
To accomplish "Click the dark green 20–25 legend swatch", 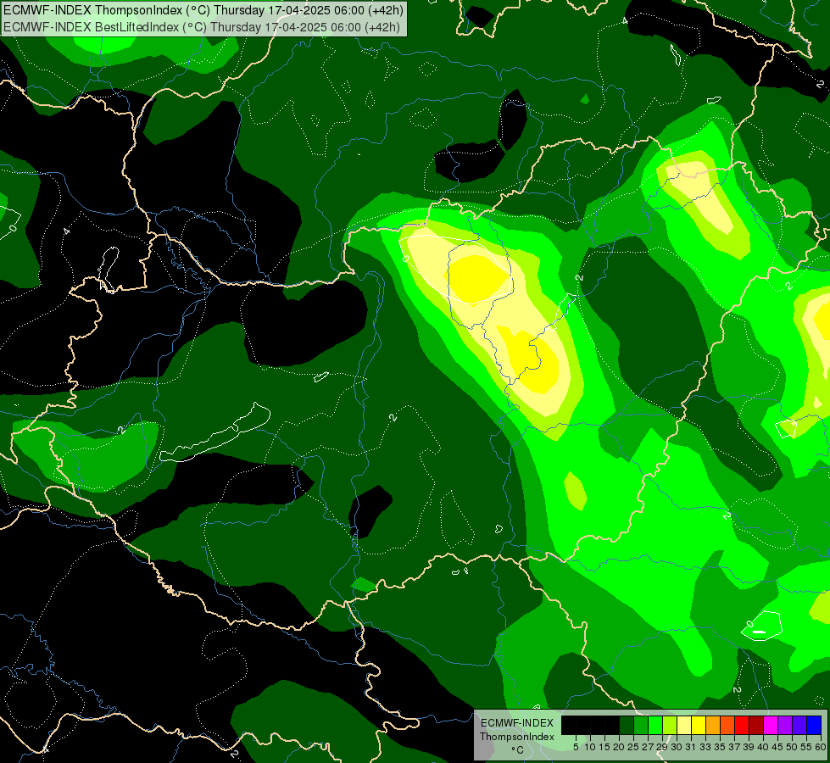I will 627,725.
